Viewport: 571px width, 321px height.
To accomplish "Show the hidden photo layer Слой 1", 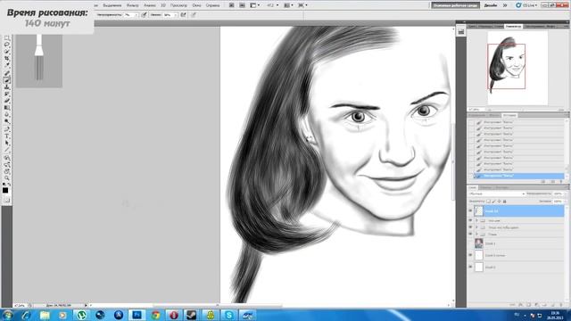I will (x=470, y=243).
